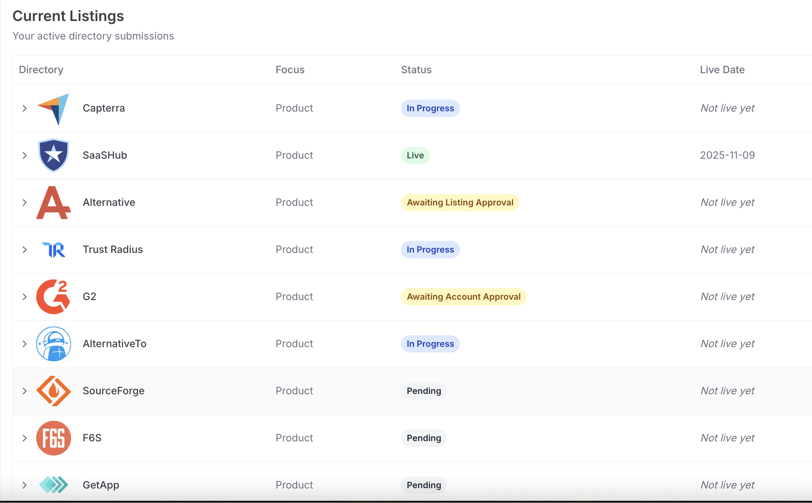This screenshot has width=812, height=503.
Task: Click the G2 red logo
Action: pos(54,297)
